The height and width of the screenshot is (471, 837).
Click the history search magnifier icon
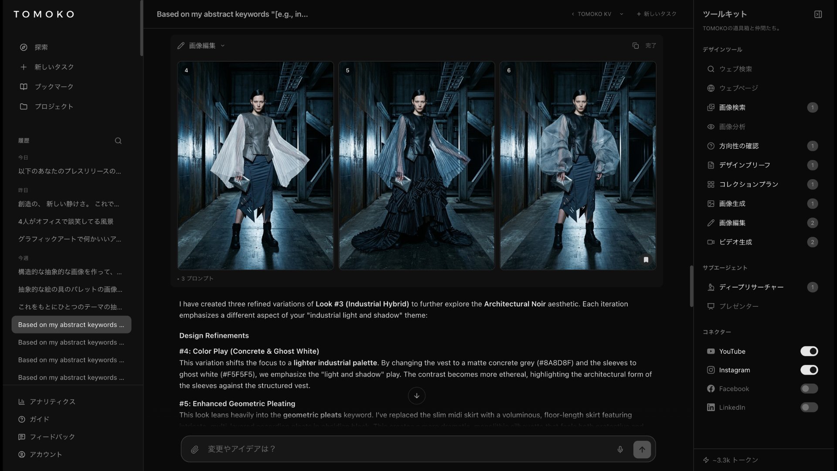[x=118, y=140]
